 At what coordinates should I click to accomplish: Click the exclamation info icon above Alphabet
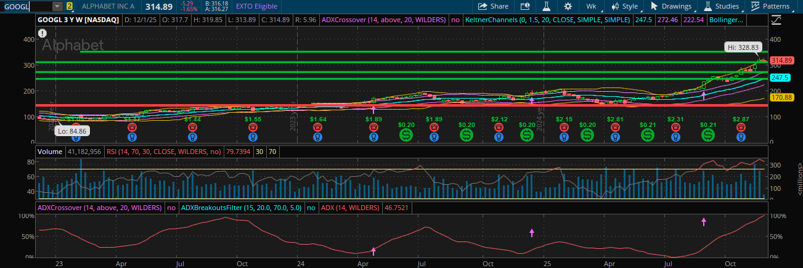click(43, 35)
